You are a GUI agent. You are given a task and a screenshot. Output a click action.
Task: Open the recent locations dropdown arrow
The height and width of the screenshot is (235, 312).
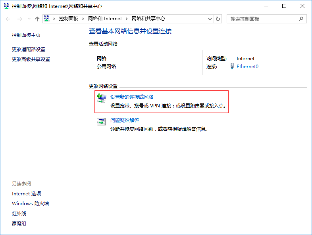29,19
